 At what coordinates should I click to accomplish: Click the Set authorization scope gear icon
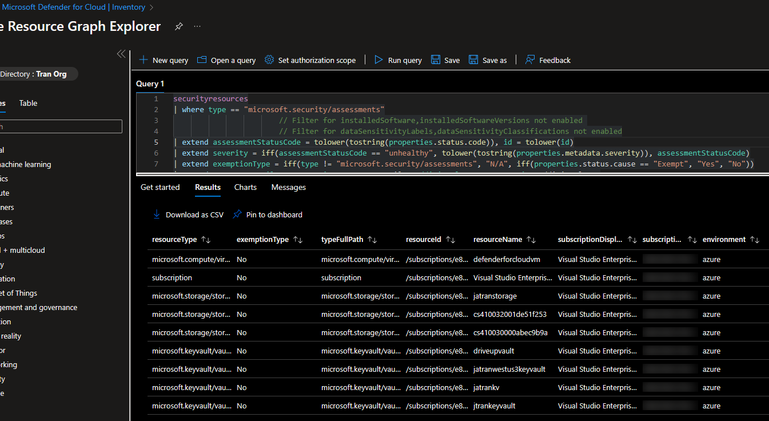point(269,59)
